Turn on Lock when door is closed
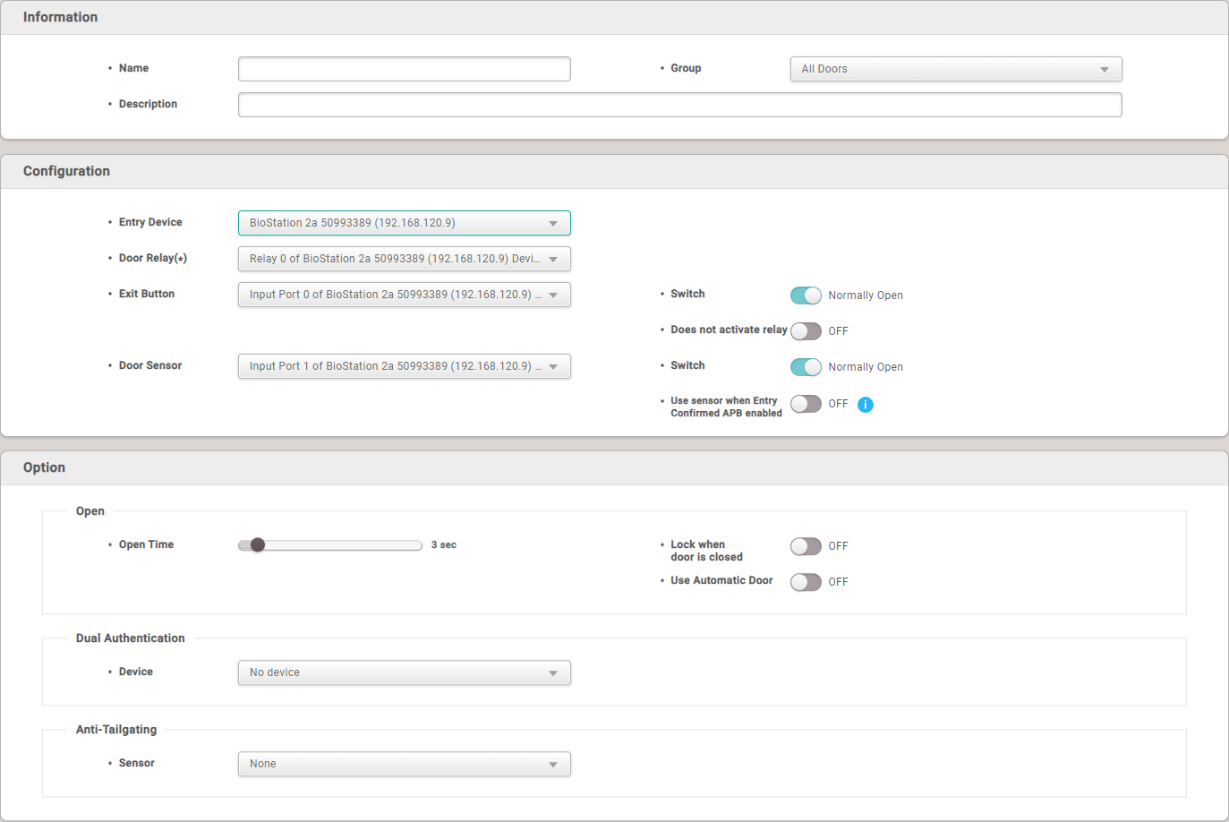Image resolution: width=1229 pixels, height=822 pixels. tap(806, 546)
